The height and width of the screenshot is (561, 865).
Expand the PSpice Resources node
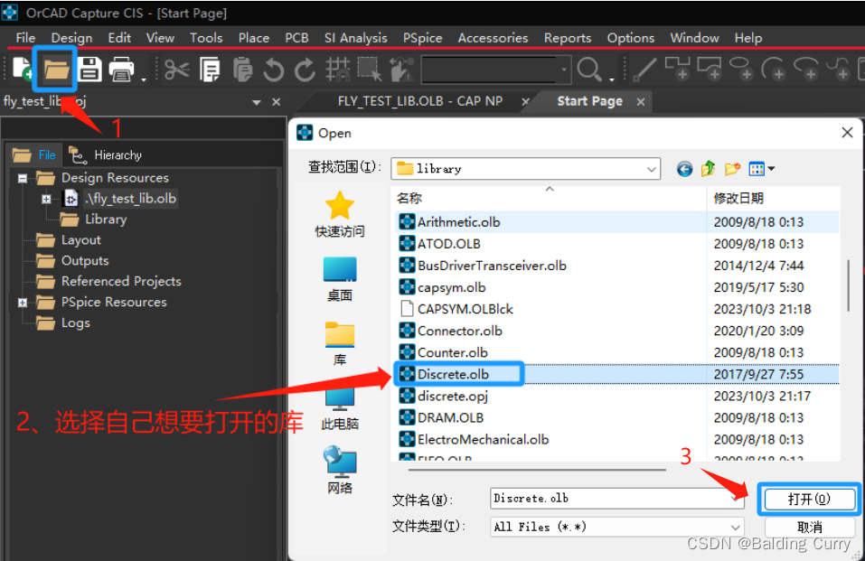(x=23, y=303)
